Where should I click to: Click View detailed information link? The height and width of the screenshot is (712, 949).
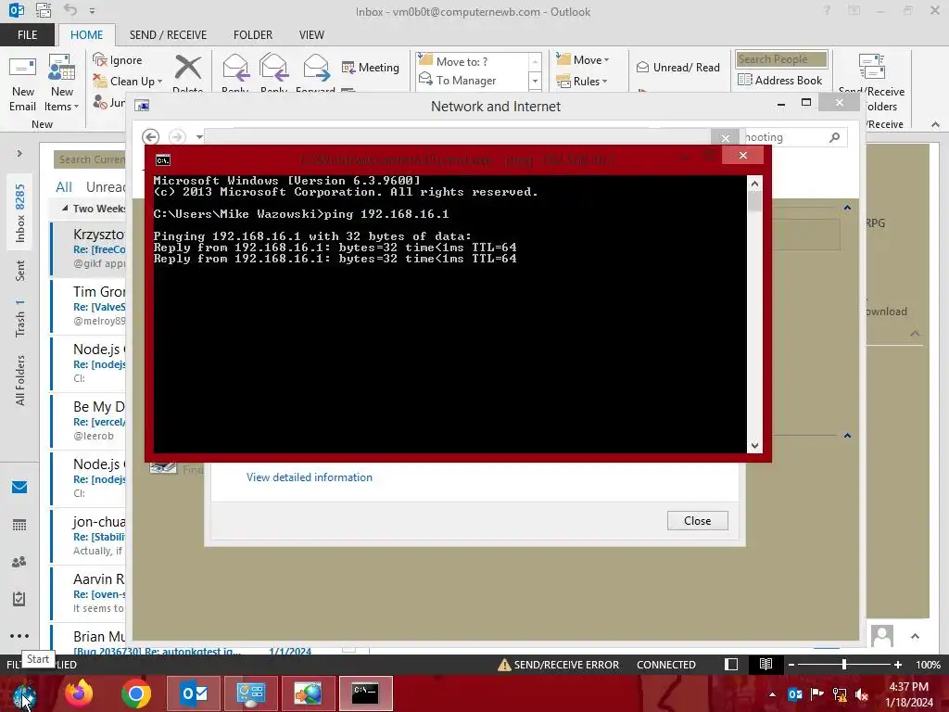click(x=310, y=477)
